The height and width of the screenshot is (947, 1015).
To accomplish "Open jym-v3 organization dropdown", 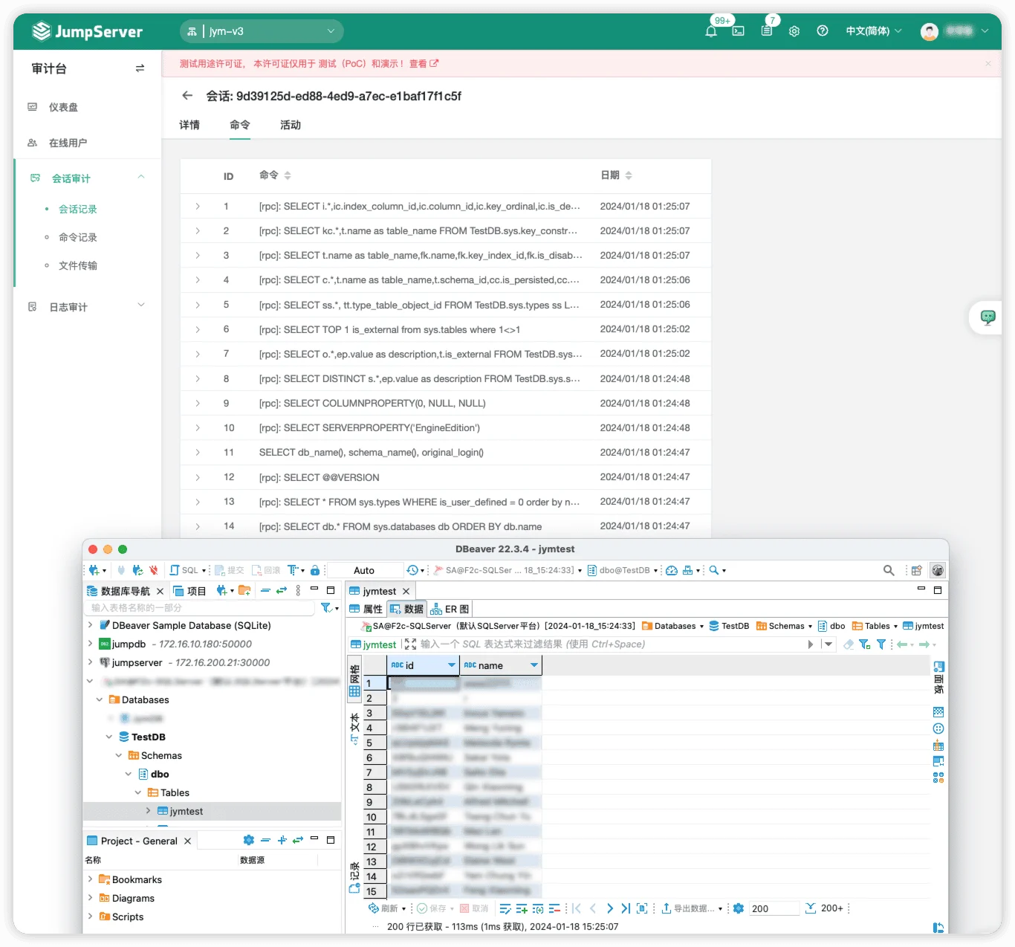I will pyautogui.click(x=262, y=31).
